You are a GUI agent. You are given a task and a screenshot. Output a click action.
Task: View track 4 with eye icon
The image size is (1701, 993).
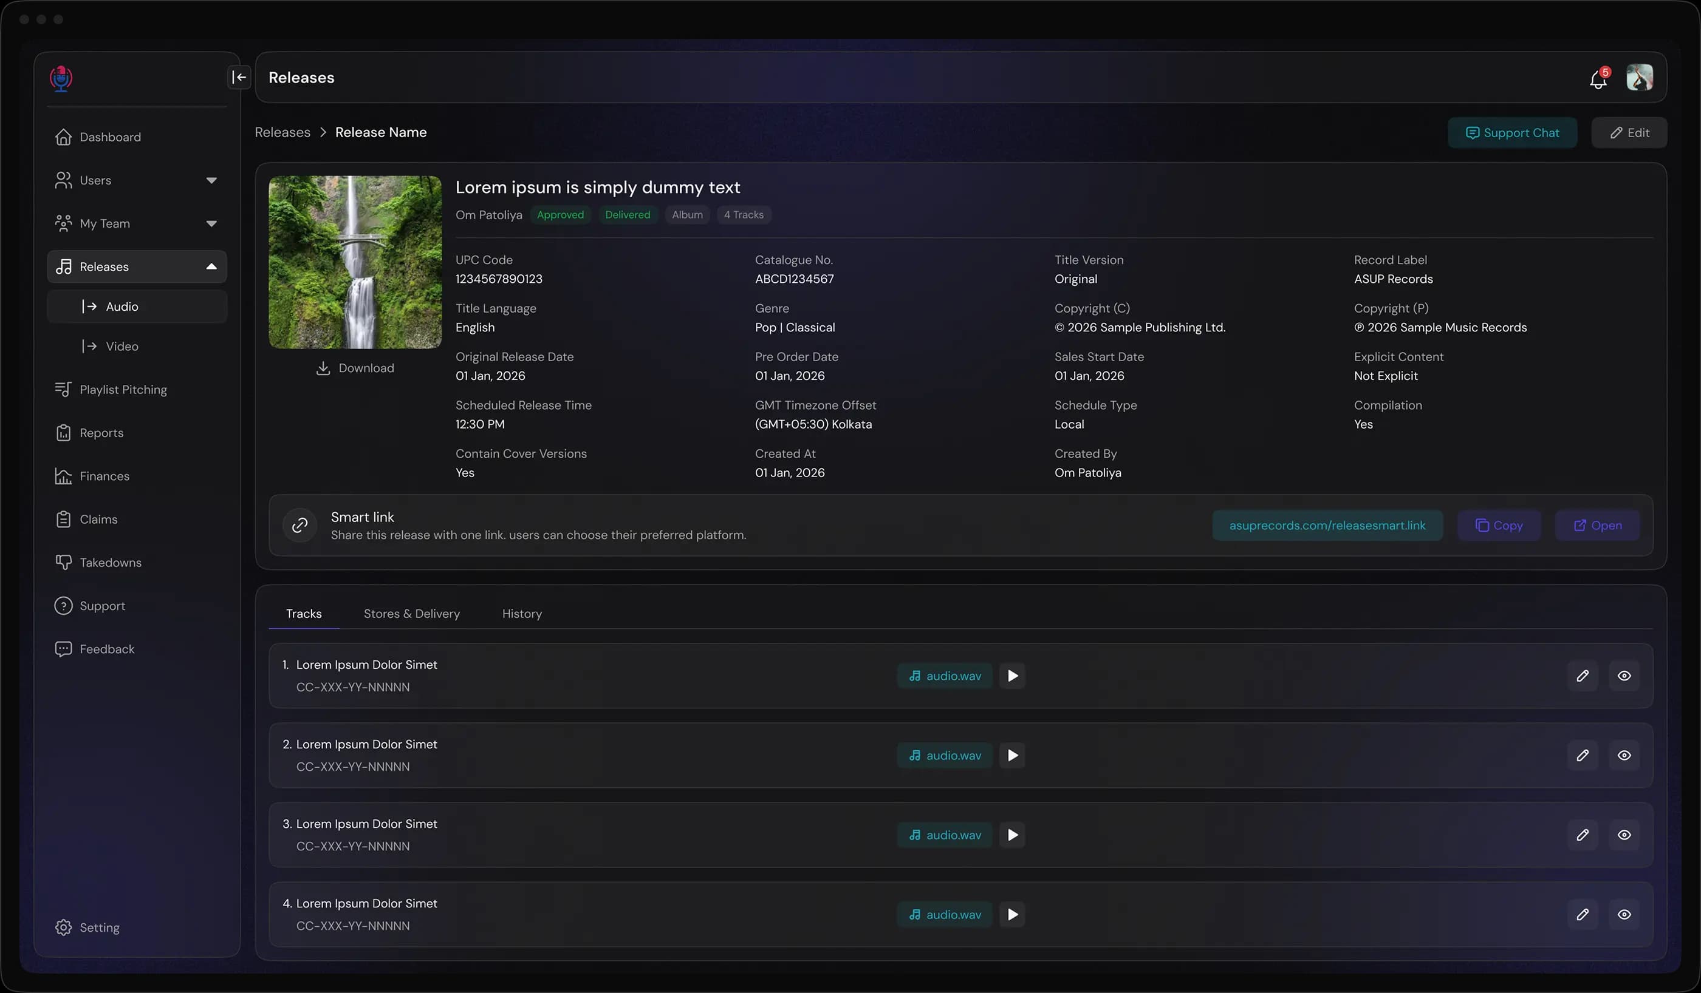click(1624, 914)
